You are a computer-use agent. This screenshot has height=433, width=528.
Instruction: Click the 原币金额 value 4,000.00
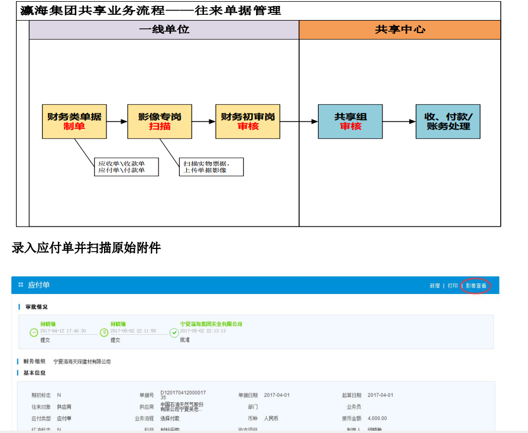tap(377, 418)
